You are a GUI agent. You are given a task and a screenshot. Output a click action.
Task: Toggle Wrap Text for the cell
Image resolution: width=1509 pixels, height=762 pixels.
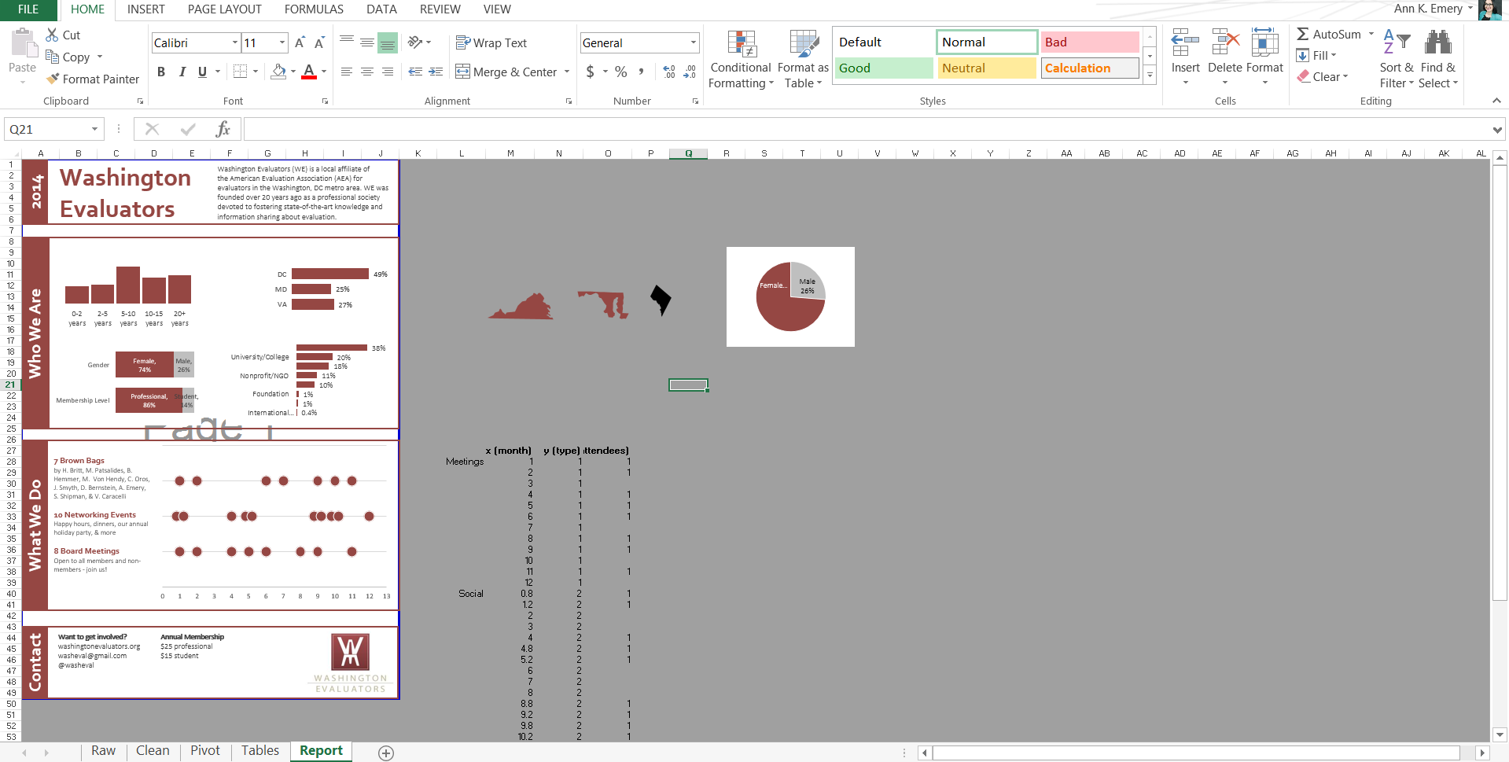pyautogui.click(x=491, y=43)
